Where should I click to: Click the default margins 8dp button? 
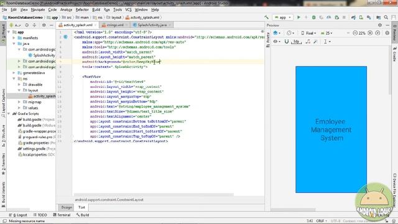296,42
